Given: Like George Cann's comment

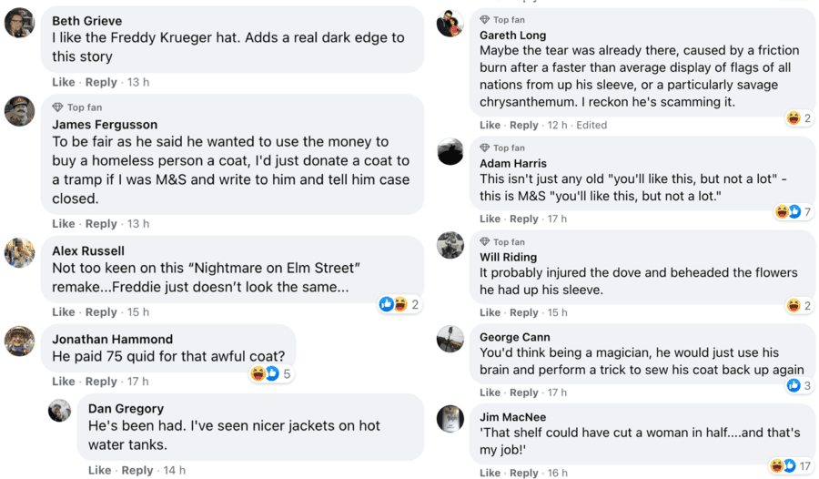Looking at the screenshot, I should pos(490,392).
